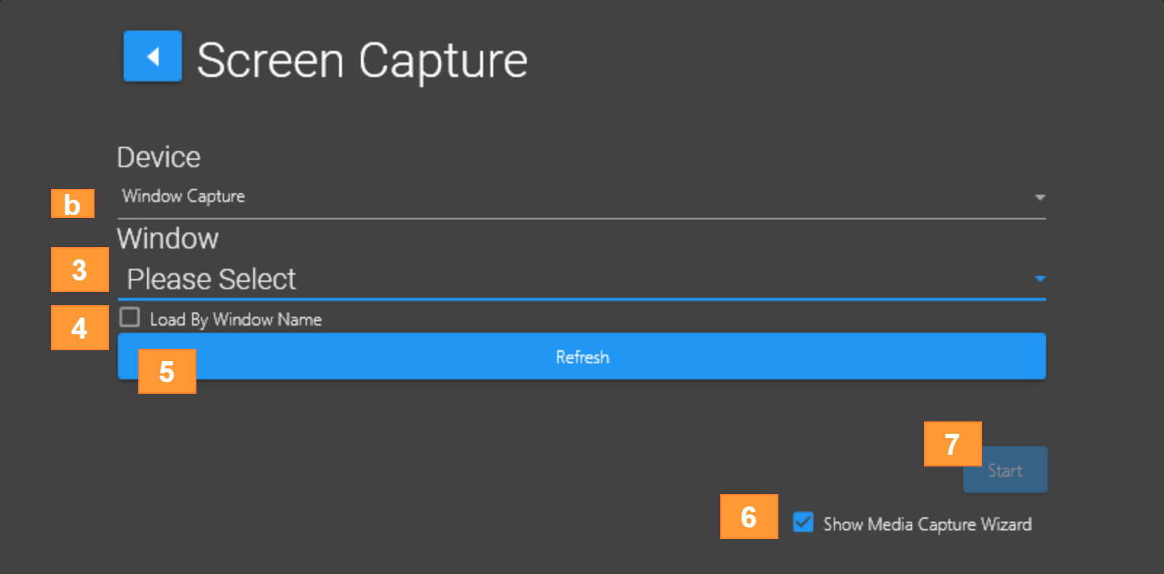Screen dimensions: 1164x574
Task: Click the orange number 6 marker
Action: [x=749, y=517]
